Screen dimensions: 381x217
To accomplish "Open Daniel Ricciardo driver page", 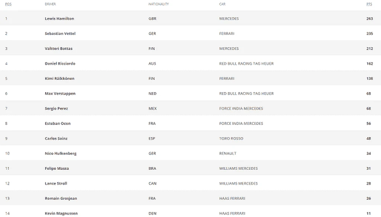I will point(60,64).
